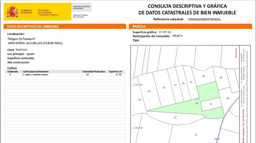Click parcel 55 on the map

(191, 82)
